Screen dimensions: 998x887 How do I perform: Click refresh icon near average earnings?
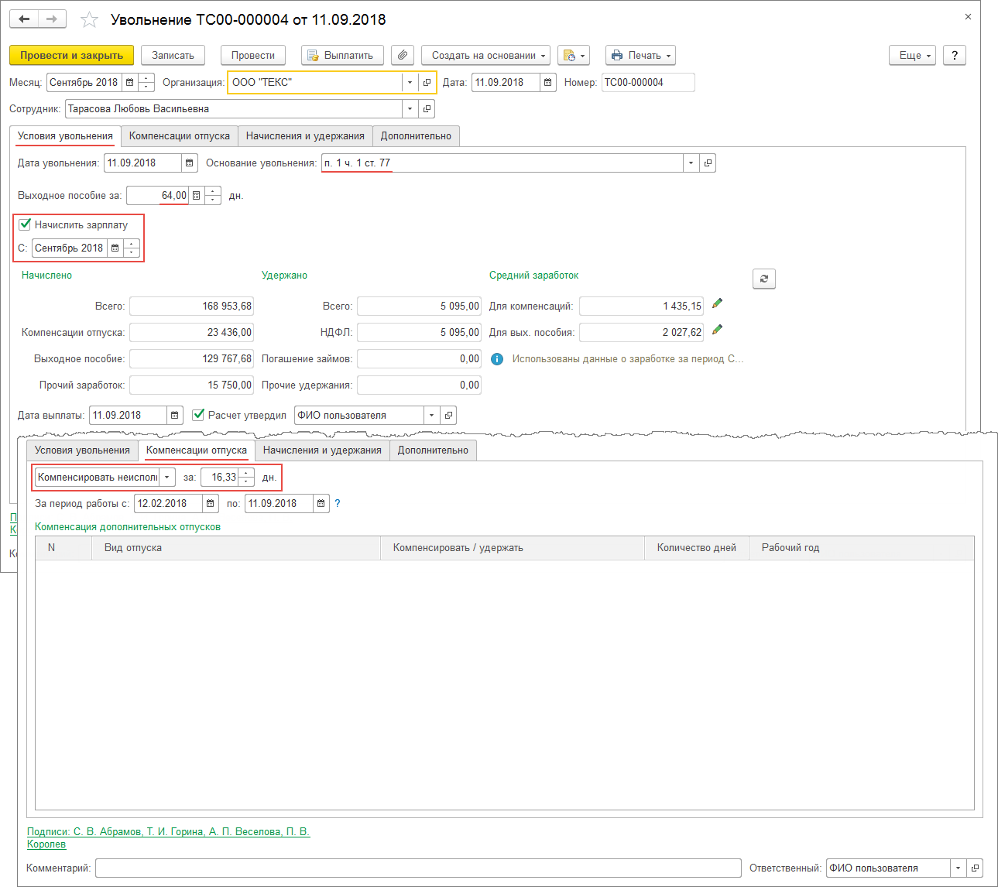click(763, 279)
